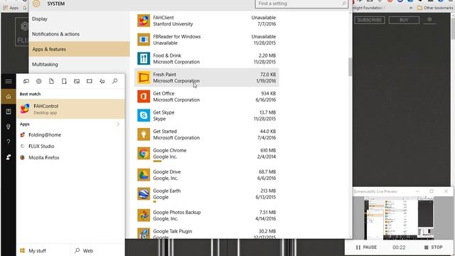Screen dimensions: 455x256
Task: Select the Get Started lightbulb icon
Action: [x=144, y=134]
